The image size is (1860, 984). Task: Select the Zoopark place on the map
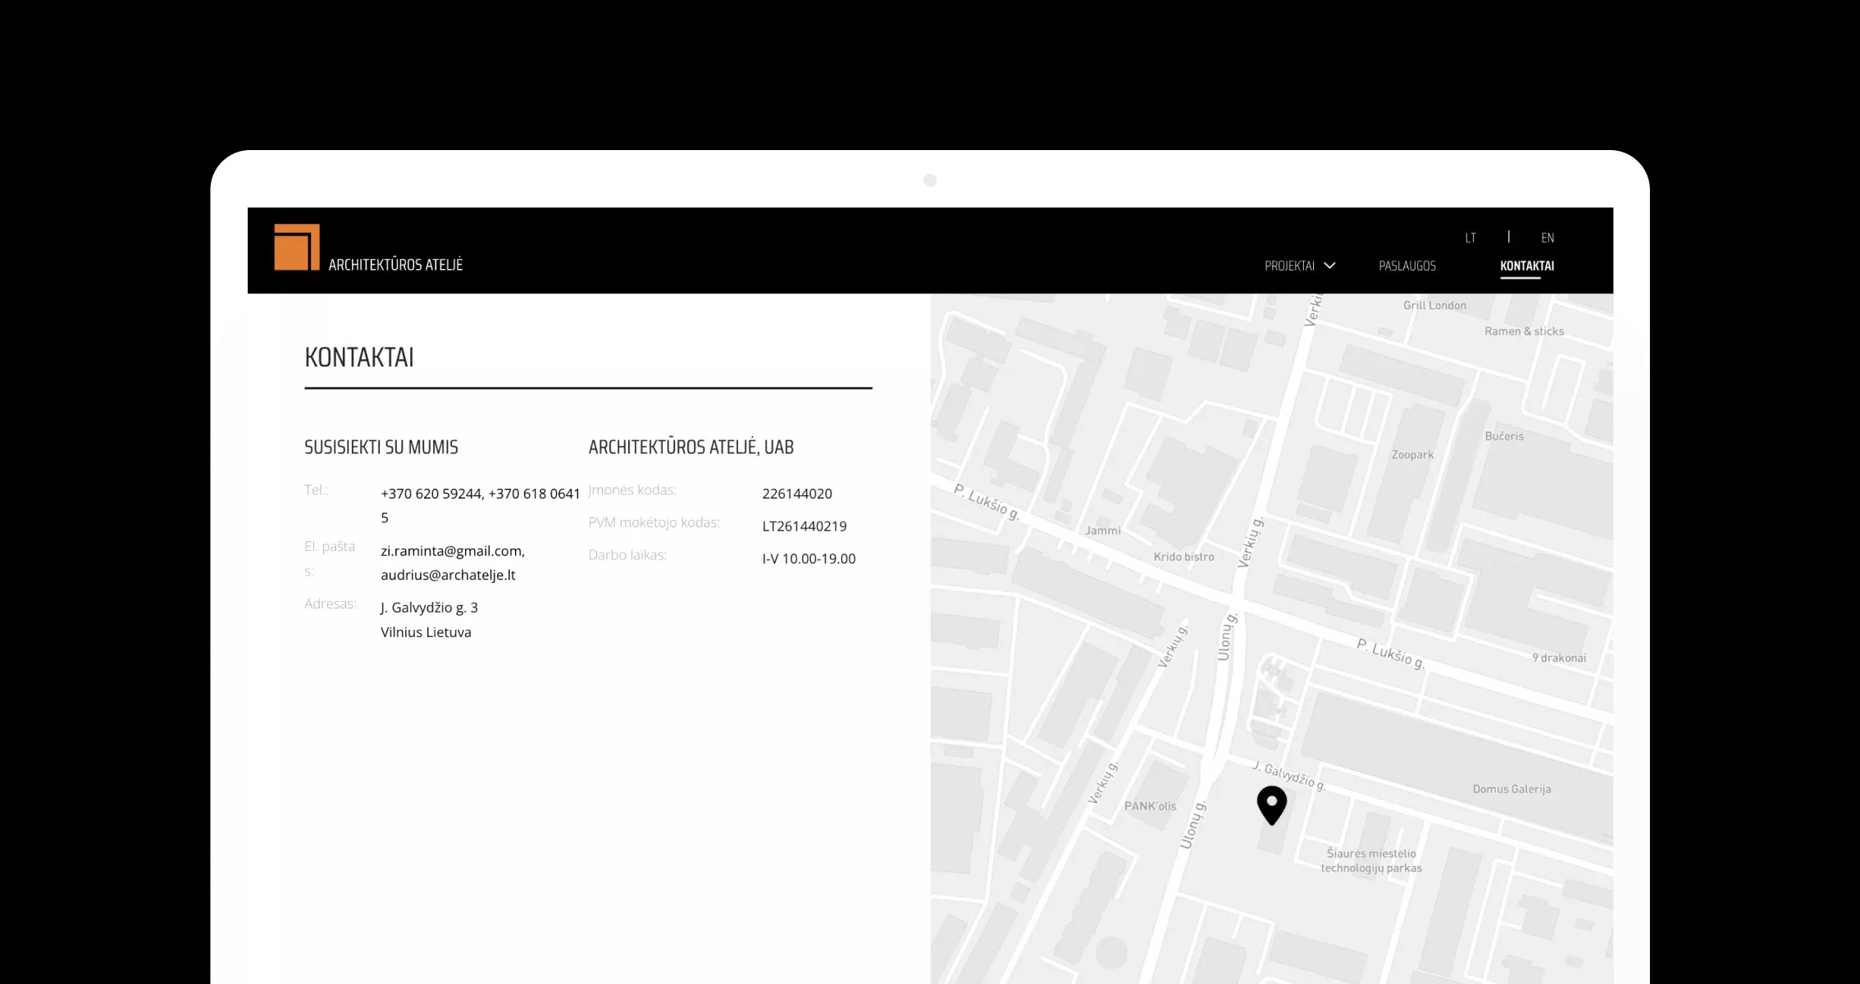tap(1412, 454)
